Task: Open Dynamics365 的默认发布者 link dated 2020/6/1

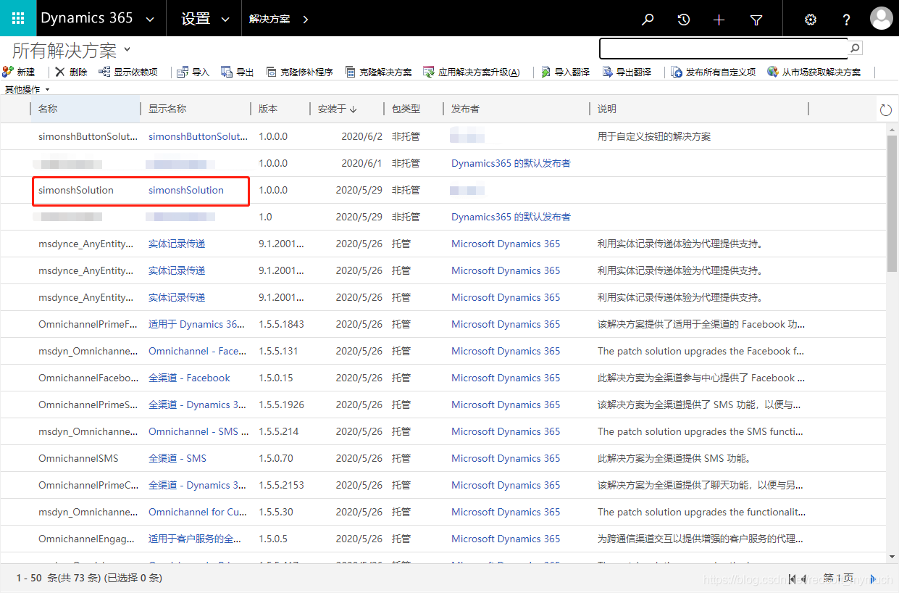Action: tap(511, 163)
